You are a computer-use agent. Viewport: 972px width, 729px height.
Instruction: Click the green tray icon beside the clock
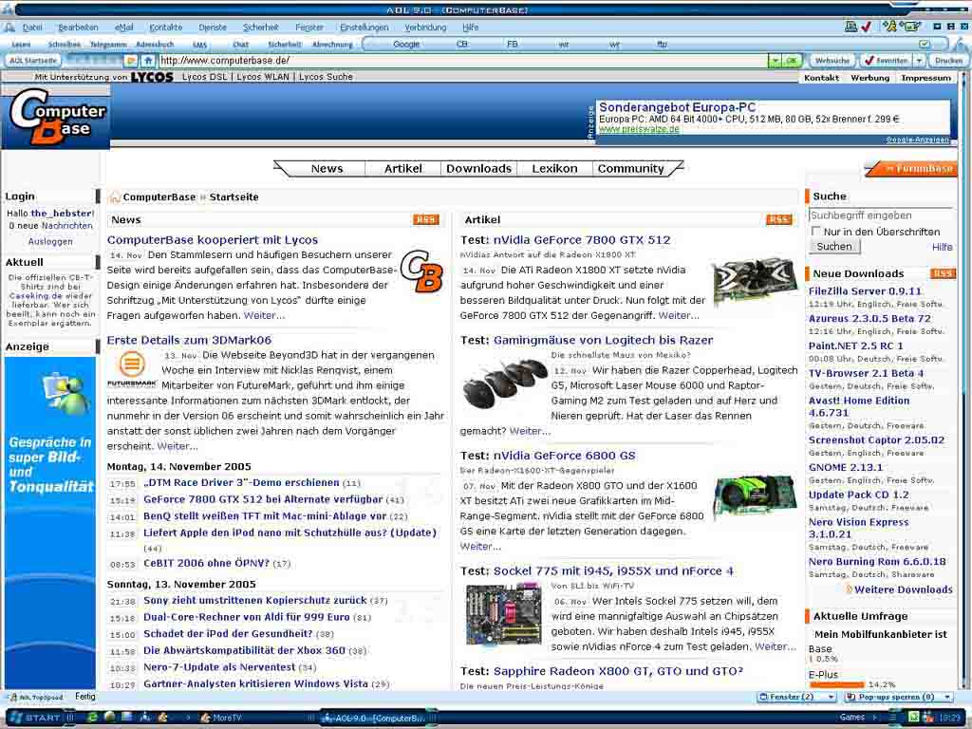(913, 718)
